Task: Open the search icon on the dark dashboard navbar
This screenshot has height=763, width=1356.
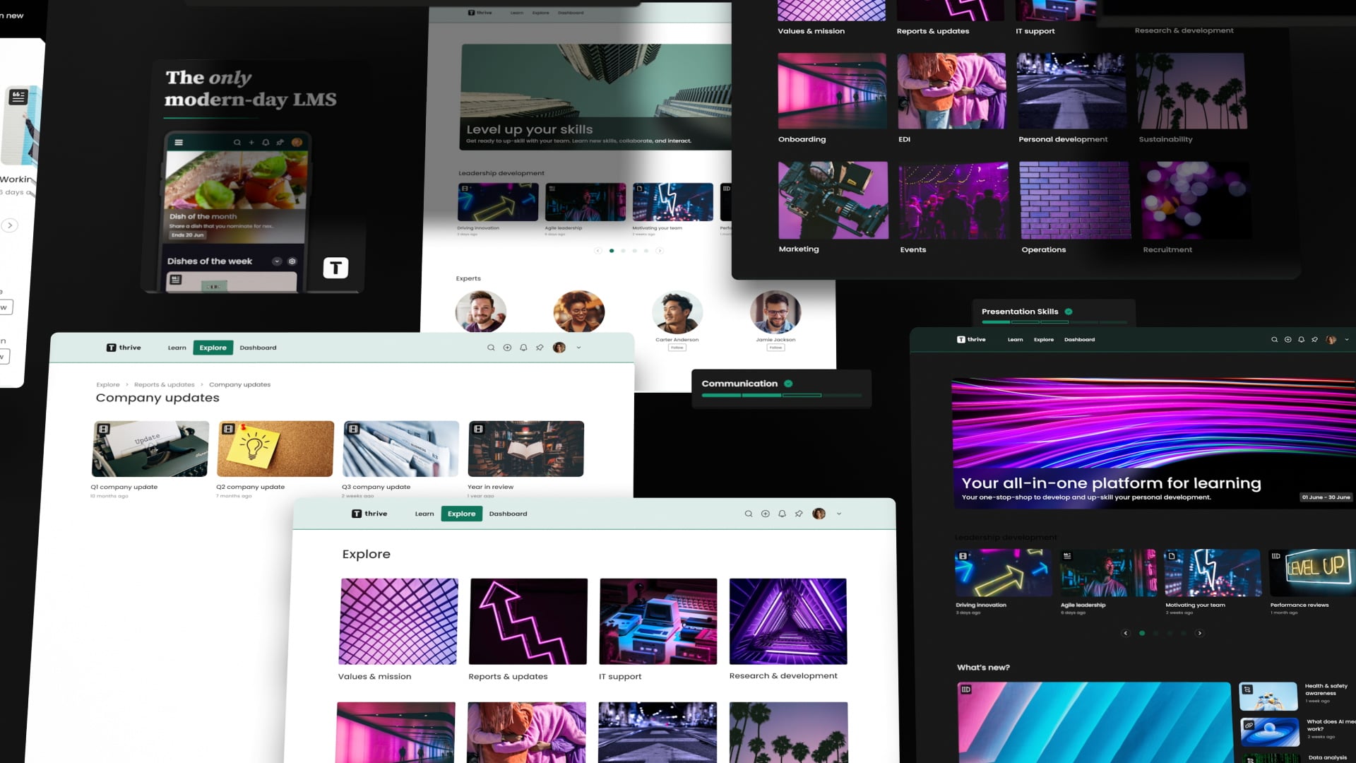Action: tap(1275, 339)
